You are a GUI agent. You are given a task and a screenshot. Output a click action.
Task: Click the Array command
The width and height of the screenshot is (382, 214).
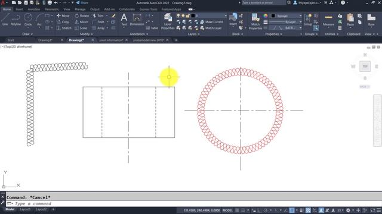98,28
